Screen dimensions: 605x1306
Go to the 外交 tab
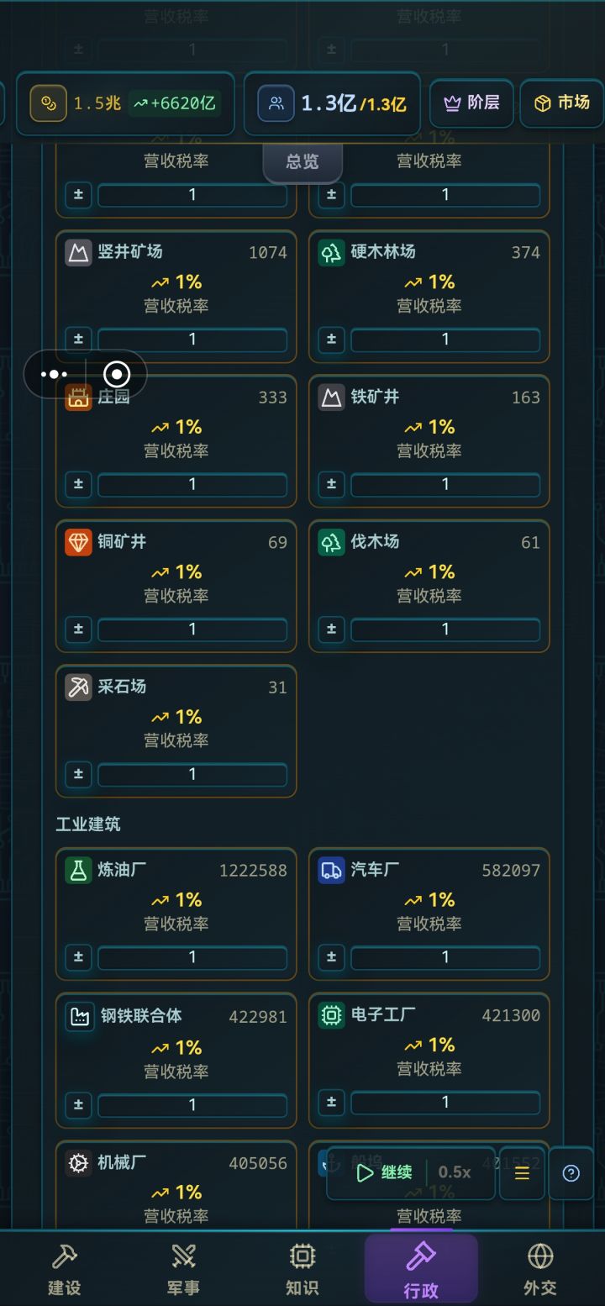540,1269
